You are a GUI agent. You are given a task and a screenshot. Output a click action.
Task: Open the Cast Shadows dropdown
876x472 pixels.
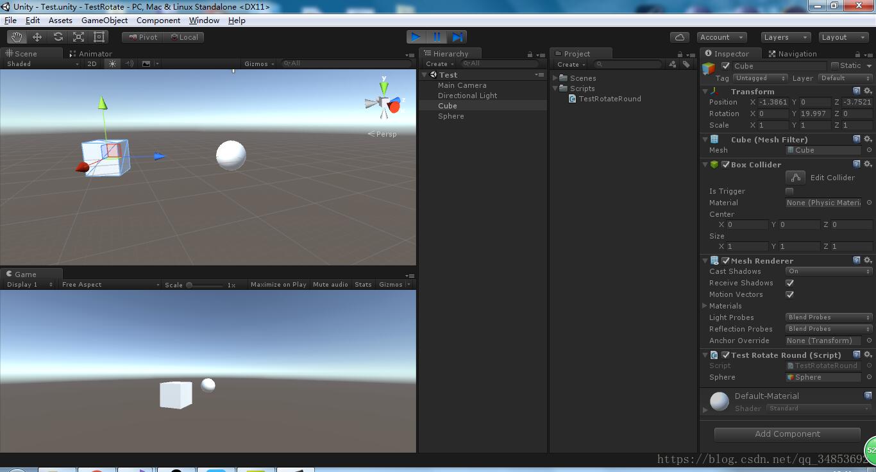coord(829,271)
